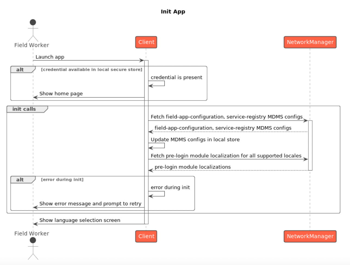
Task: Select the top Client participant box
Action: point(146,42)
